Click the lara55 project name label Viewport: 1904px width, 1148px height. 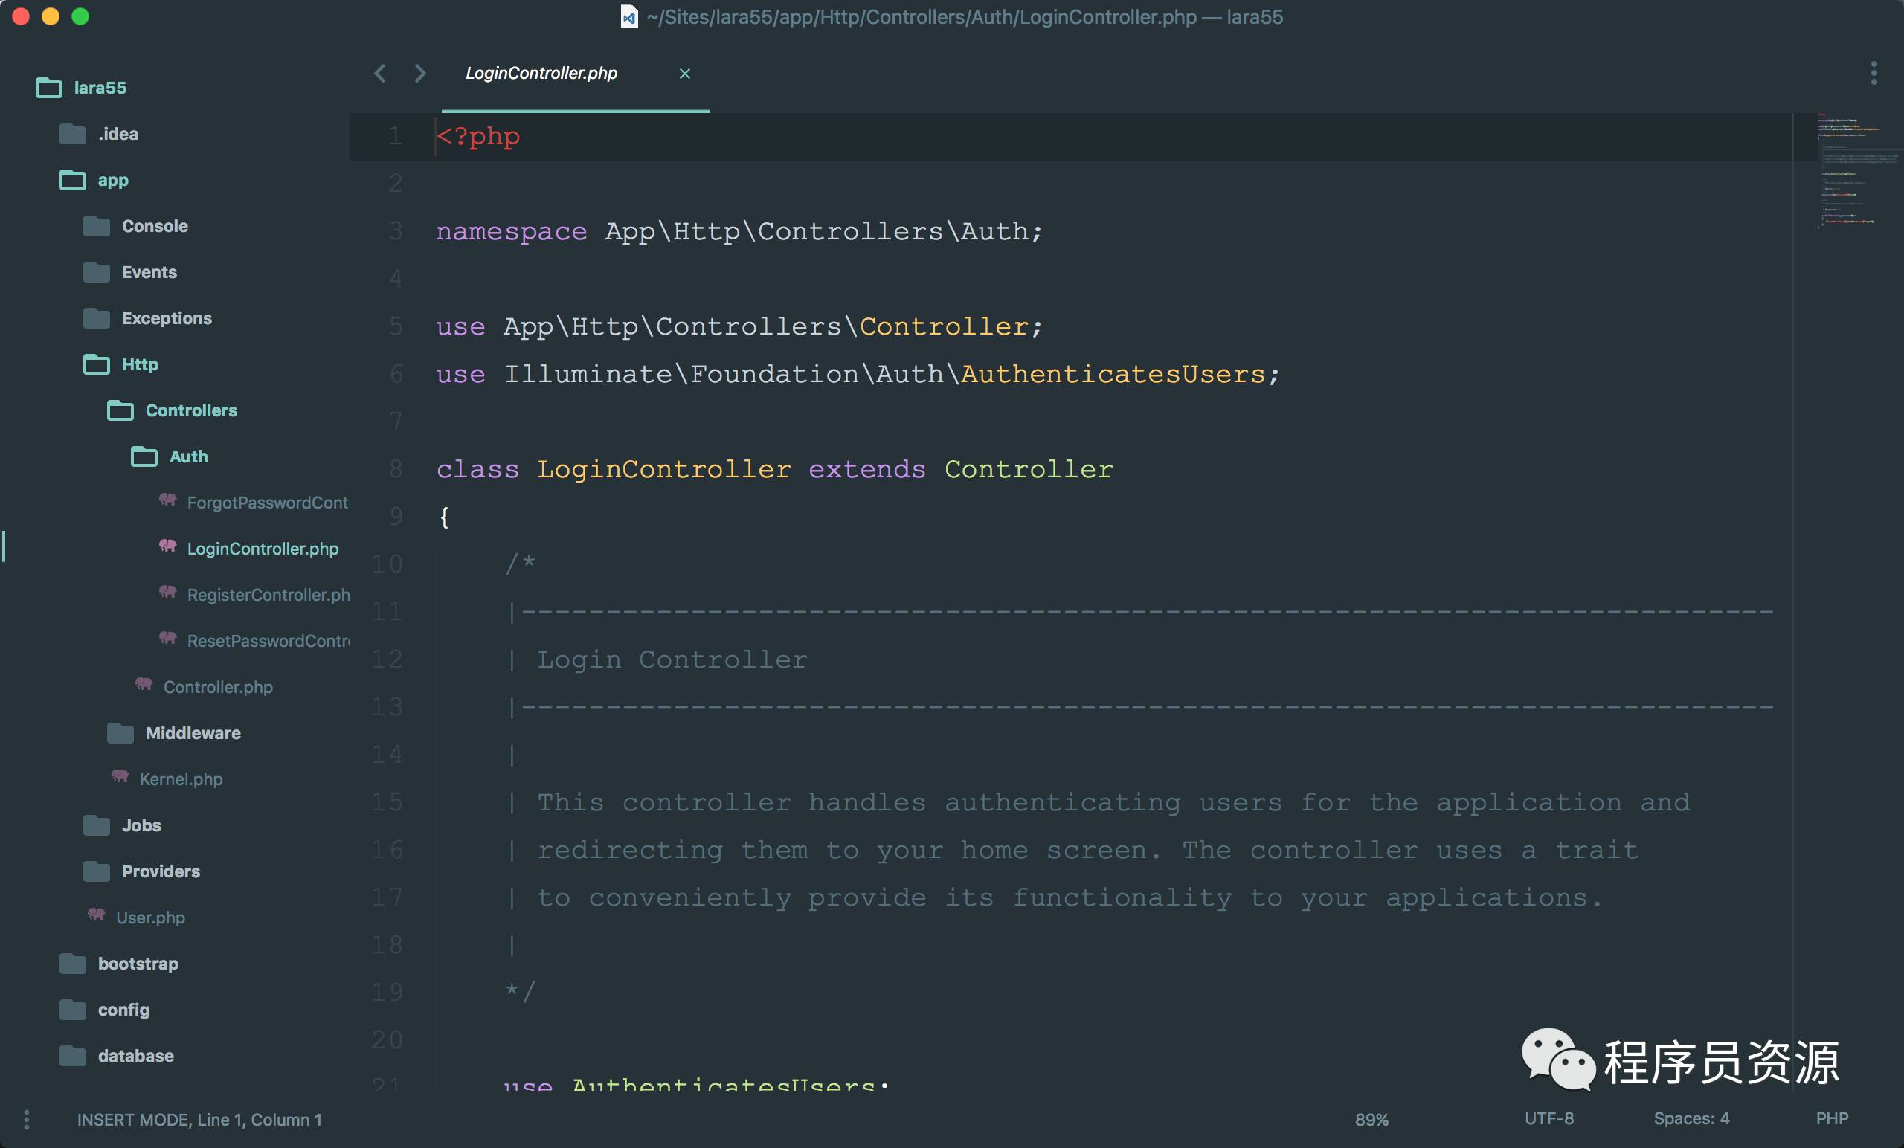tap(100, 88)
